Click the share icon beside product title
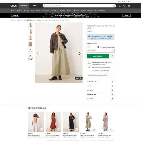This screenshot has width=141, height=141. tap(114, 26)
